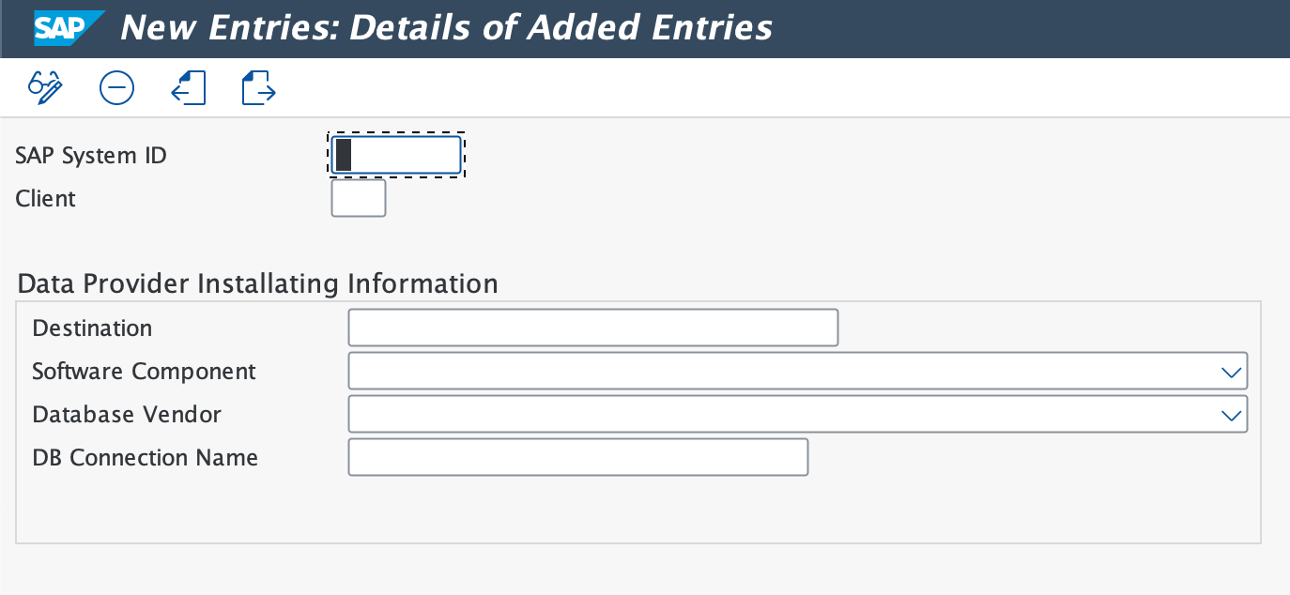Click inside the SAP System ID field

click(394, 154)
